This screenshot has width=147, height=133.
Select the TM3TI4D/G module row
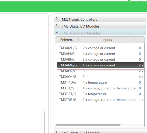(100, 82)
